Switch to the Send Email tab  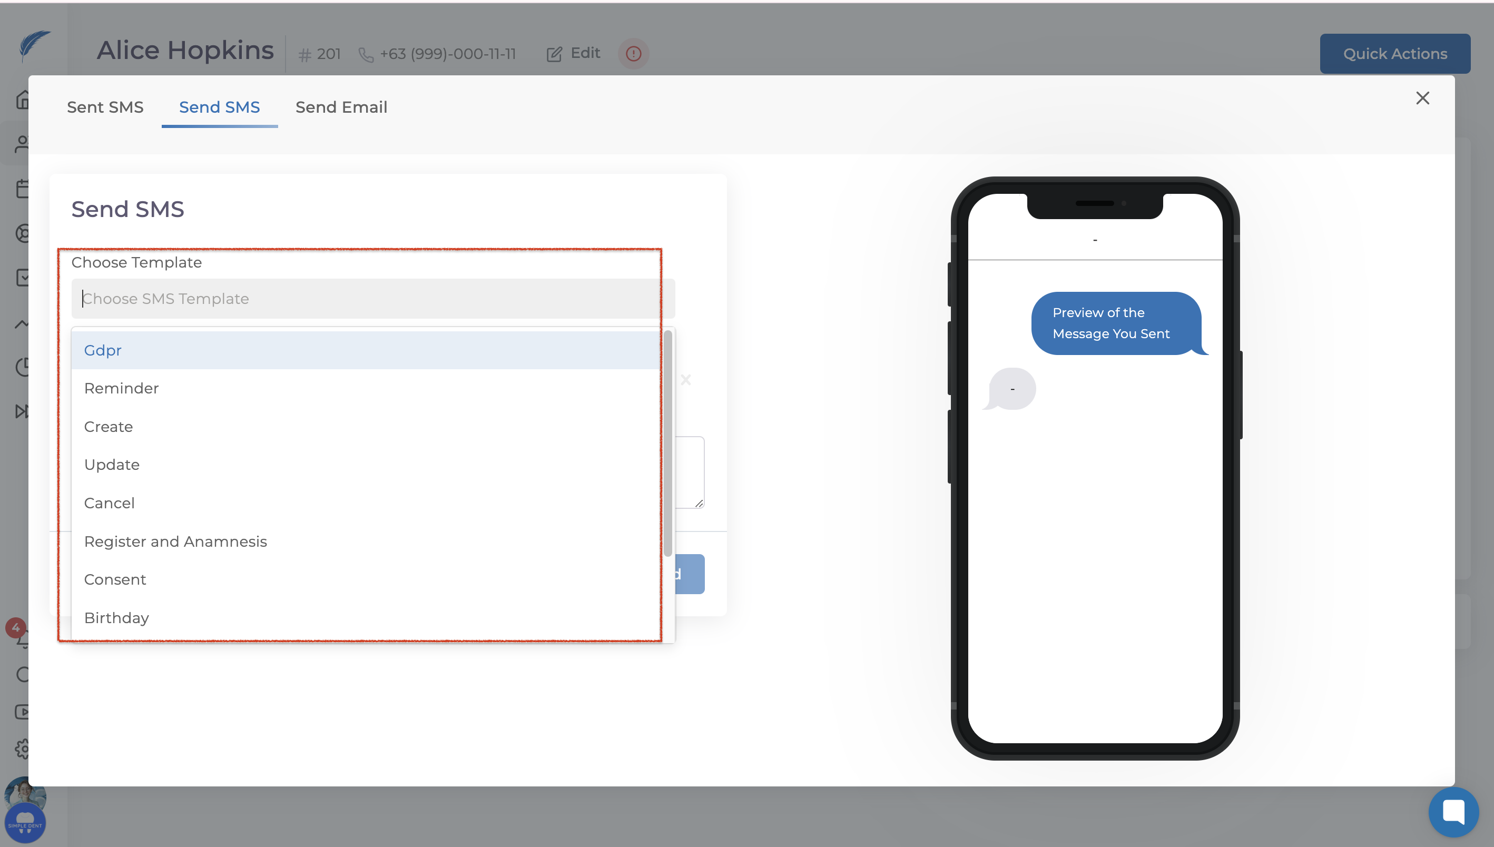[341, 107]
